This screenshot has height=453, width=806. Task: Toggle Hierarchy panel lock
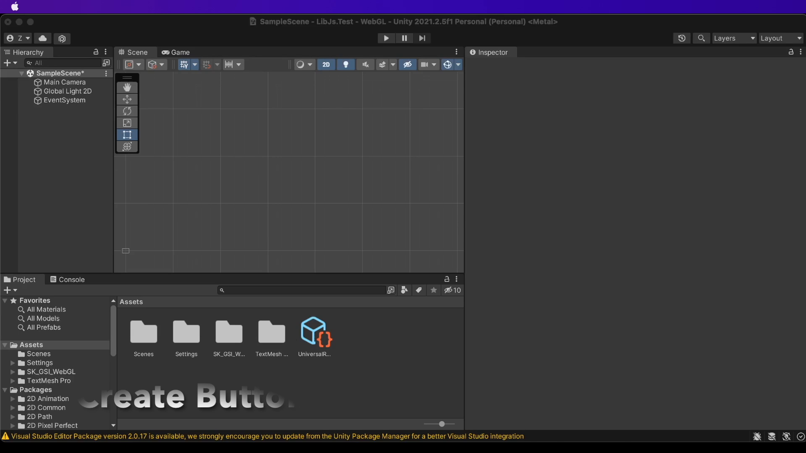pos(96,52)
